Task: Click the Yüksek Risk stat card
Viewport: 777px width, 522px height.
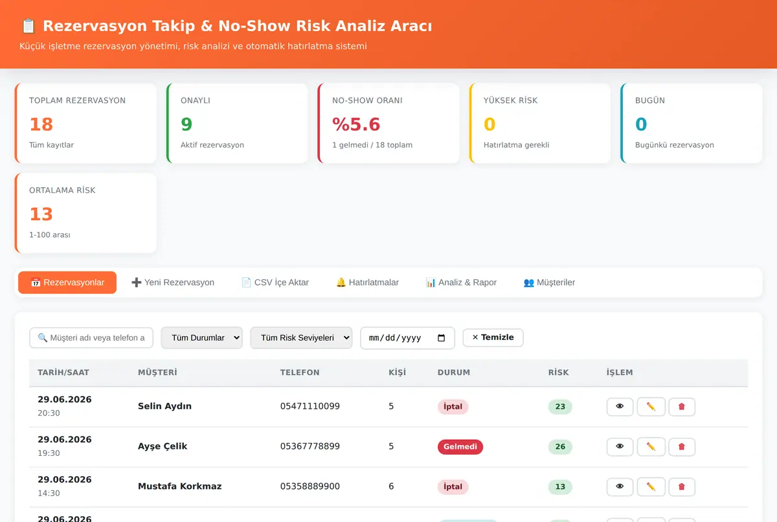Action: 540,123
